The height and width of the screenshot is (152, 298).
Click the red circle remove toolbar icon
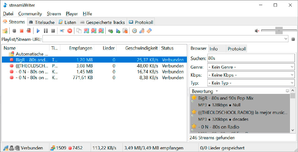point(70,31)
